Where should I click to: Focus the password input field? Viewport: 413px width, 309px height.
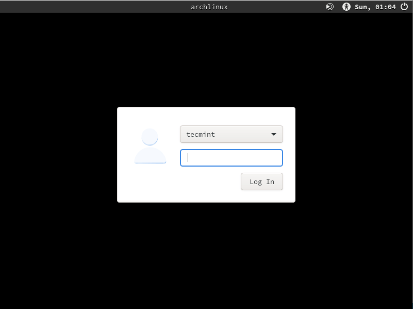click(231, 158)
